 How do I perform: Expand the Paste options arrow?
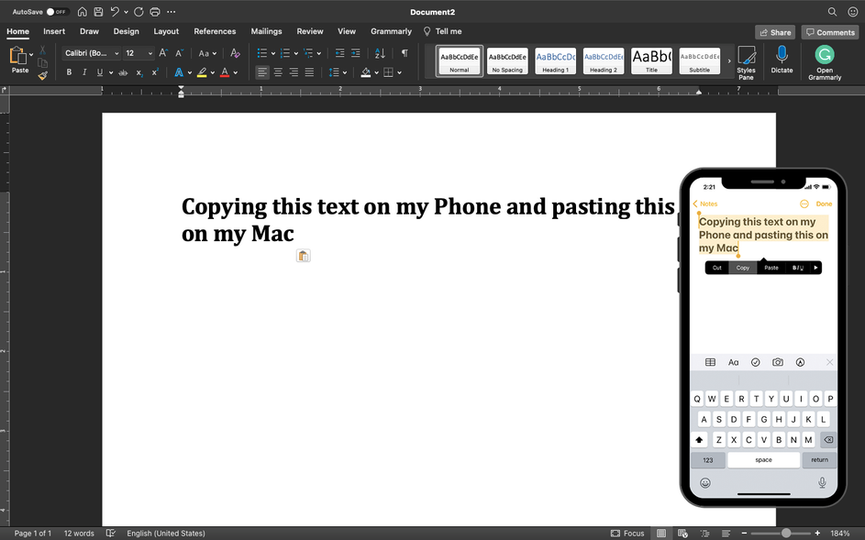(x=31, y=55)
